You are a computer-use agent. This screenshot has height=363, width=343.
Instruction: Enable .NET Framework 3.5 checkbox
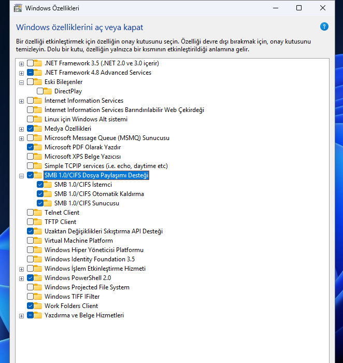pyautogui.click(x=30, y=63)
